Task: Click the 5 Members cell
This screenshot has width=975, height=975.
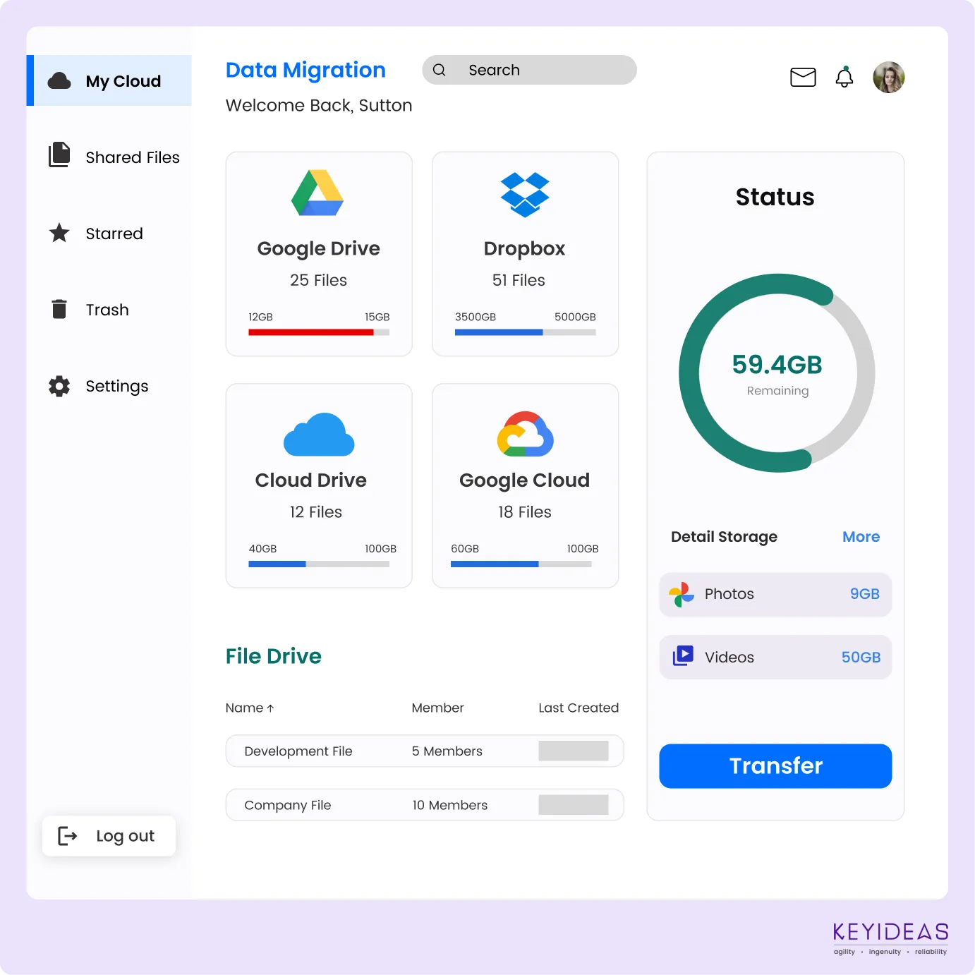Action: 447,751
